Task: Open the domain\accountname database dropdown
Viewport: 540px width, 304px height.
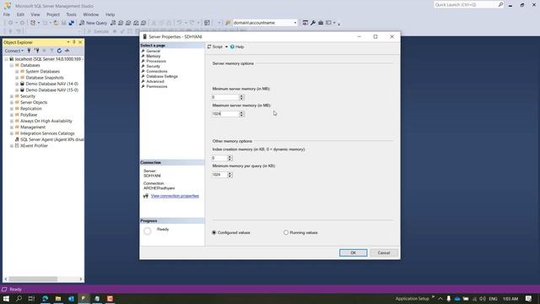Action: pyautogui.click(x=295, y=23)
